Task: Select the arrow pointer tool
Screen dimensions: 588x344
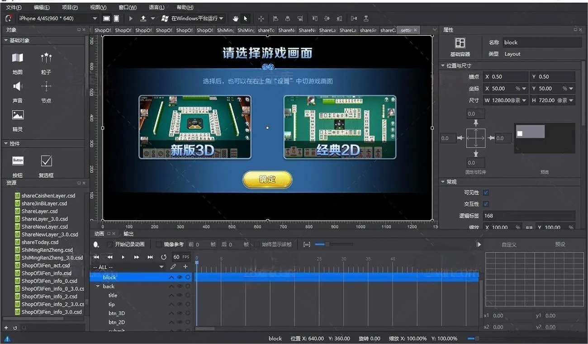Action: pos(246,19)
